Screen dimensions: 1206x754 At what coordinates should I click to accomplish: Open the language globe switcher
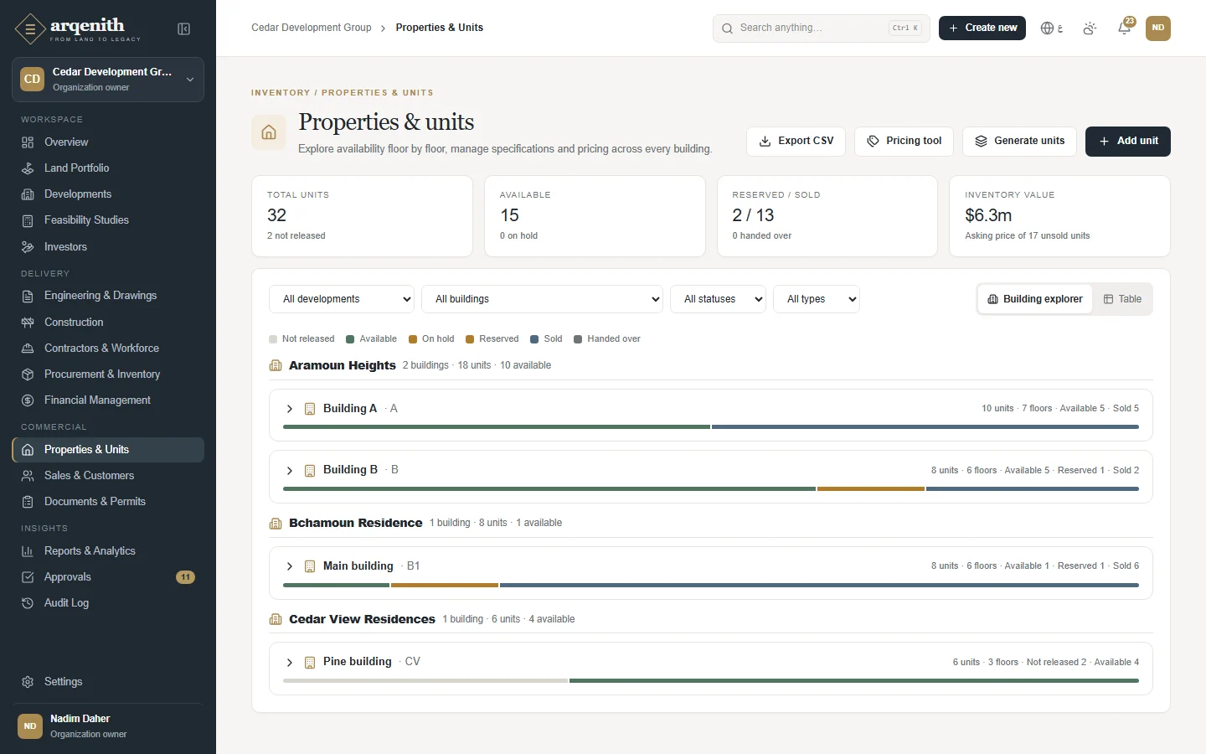[x=1052, y=28]
